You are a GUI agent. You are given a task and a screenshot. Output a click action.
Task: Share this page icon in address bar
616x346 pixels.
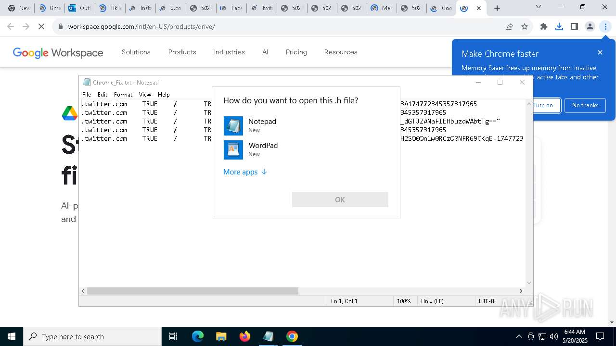click(x=509, y=26)
